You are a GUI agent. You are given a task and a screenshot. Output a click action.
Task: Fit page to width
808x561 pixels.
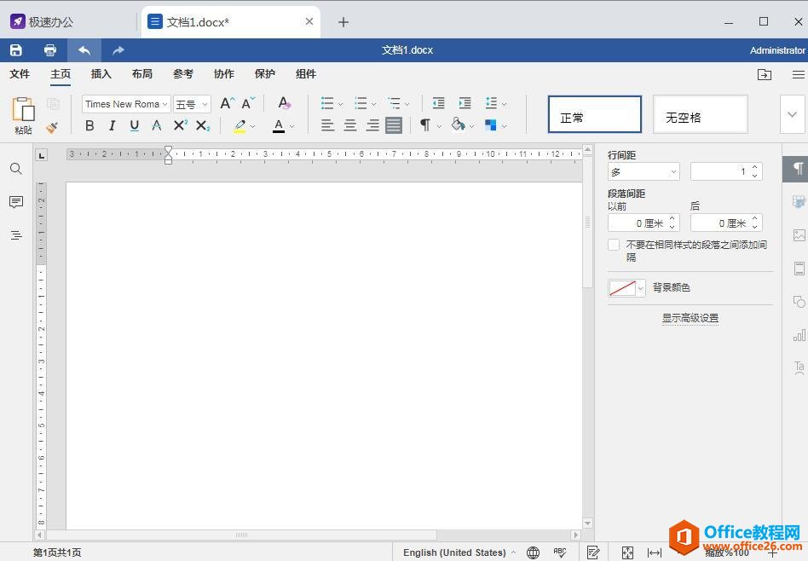[x=655, y=552]
